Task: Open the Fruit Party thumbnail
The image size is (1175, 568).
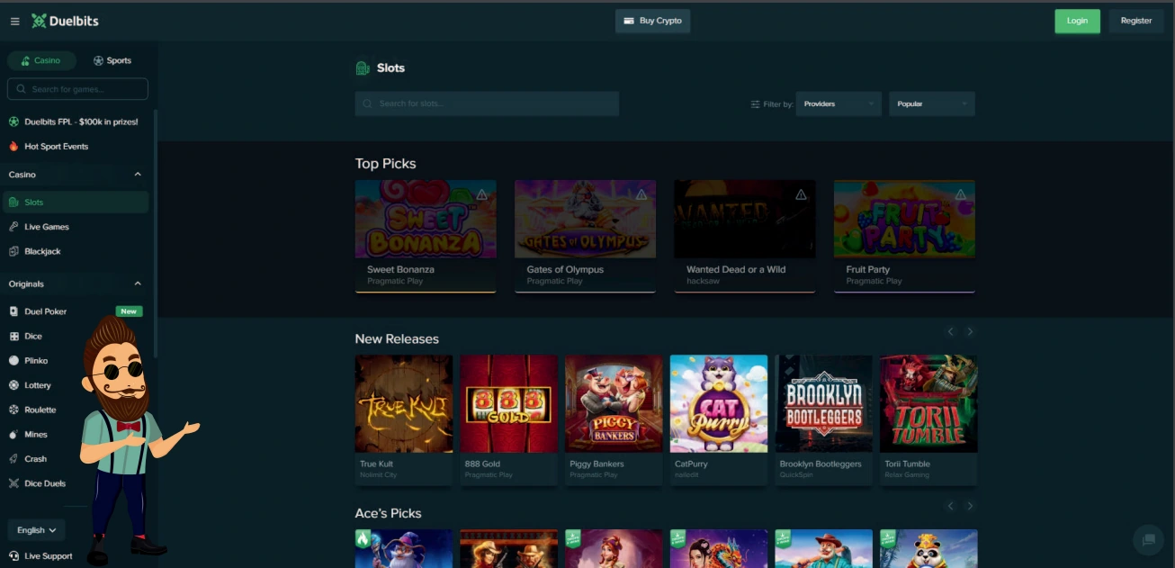Action: [904, 220]
